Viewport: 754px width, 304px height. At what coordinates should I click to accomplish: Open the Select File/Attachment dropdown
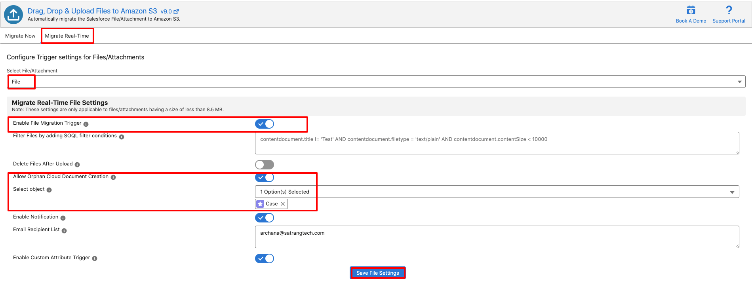tap(376, 82)
